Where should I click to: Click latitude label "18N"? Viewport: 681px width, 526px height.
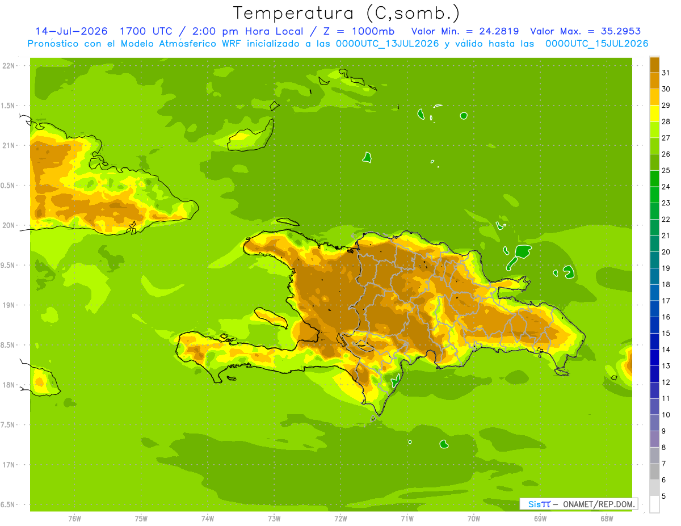9,385
